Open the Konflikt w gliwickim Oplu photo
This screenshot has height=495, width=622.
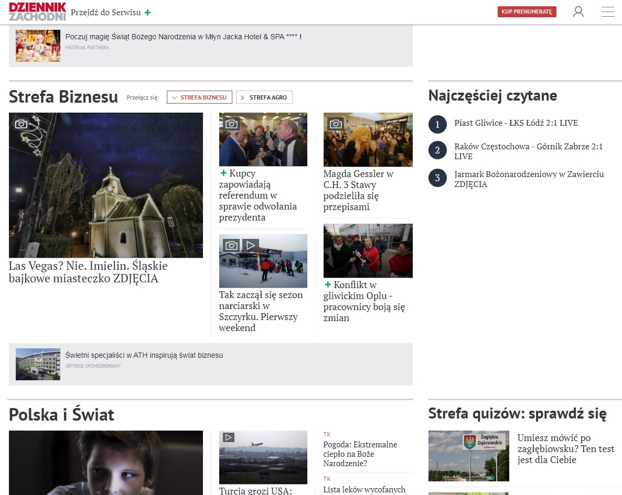coord(368,250)
